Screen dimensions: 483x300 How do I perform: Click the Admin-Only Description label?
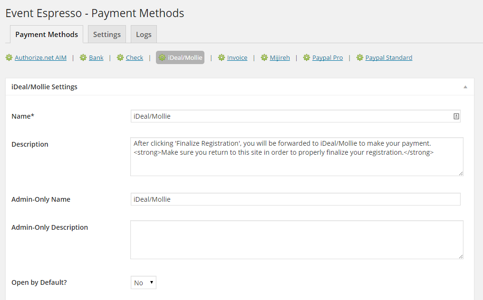click(x=49, y=227)
